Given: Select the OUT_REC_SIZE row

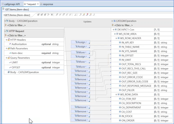Looking at the screenshot, I should tap(142, 73).
